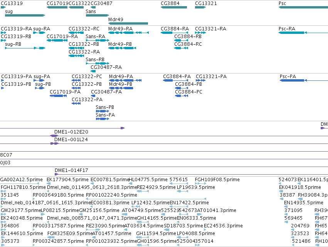The width and height of the screenshot is (328, 247).
Task: Select the CG17019-PA protein glyph
Action: pyautogui.click(x=58, y=96)
